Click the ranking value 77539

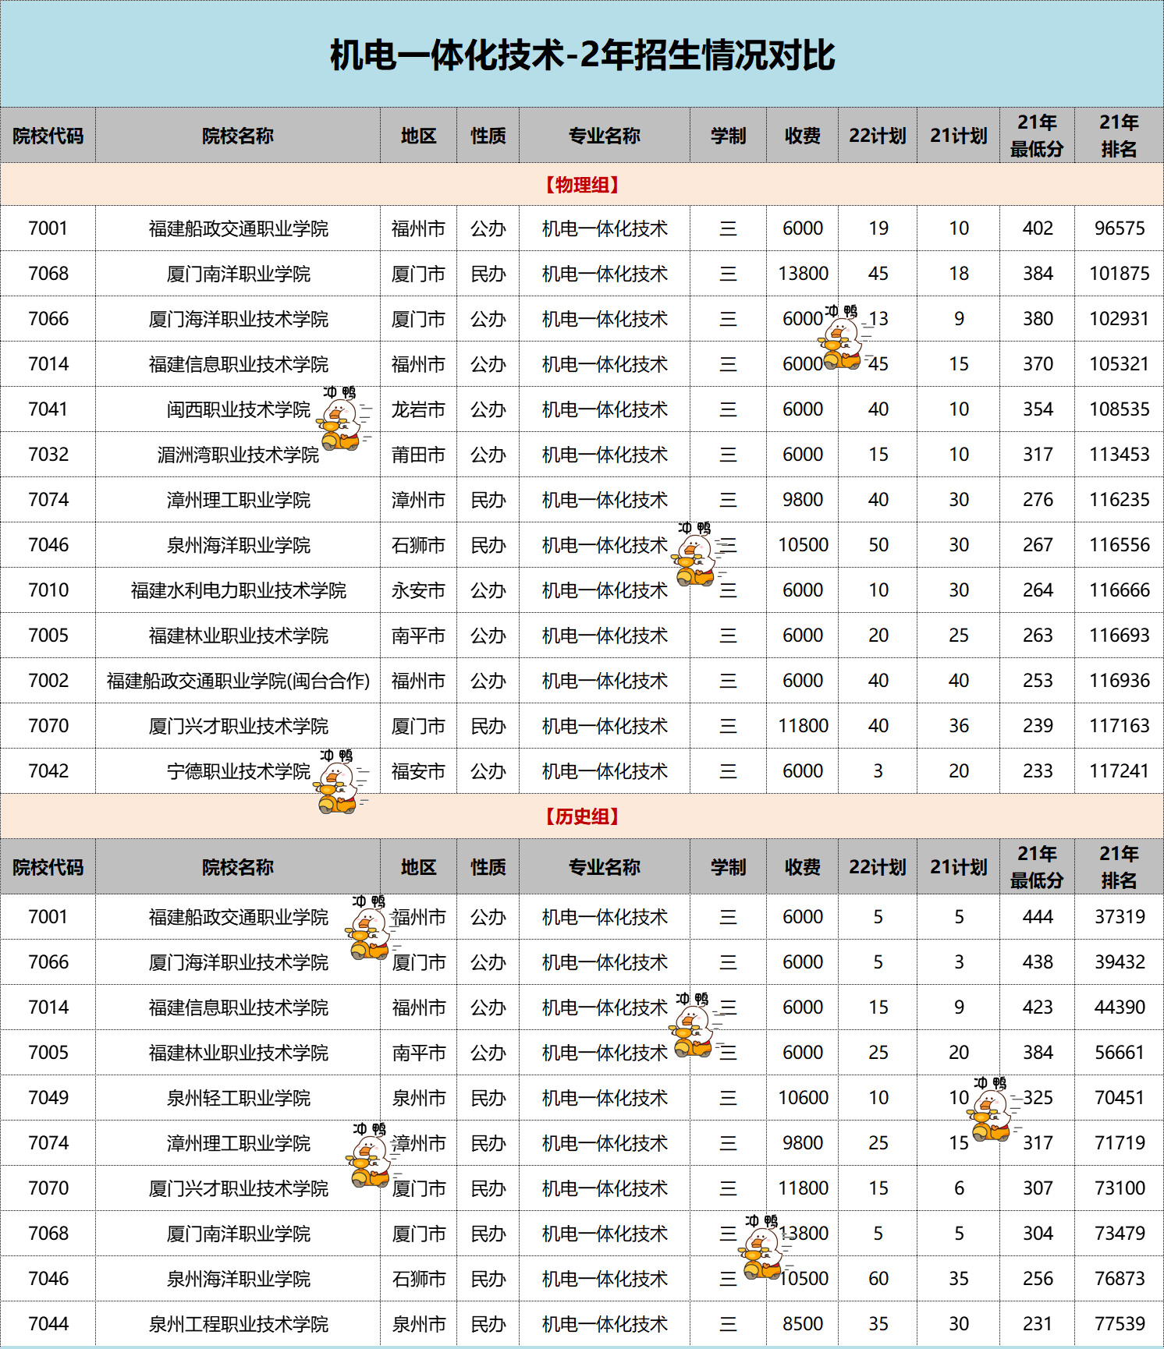[x=1119, y=1324]
